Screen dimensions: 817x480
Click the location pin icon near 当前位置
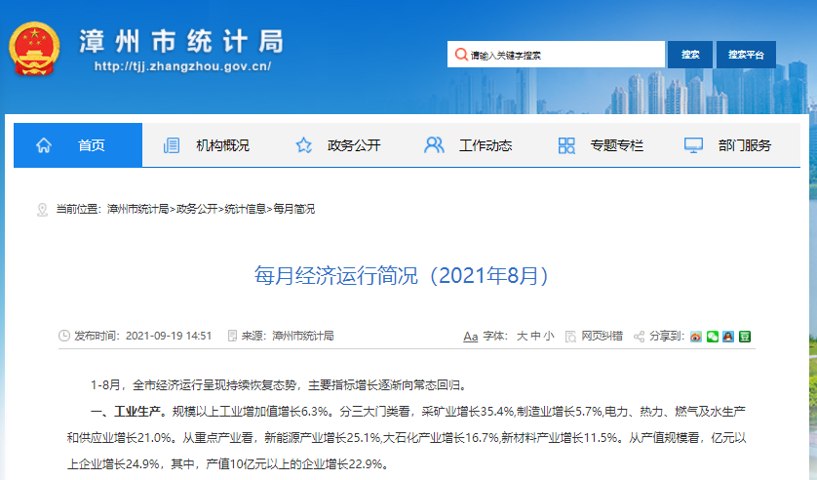(x=42, y=210)
